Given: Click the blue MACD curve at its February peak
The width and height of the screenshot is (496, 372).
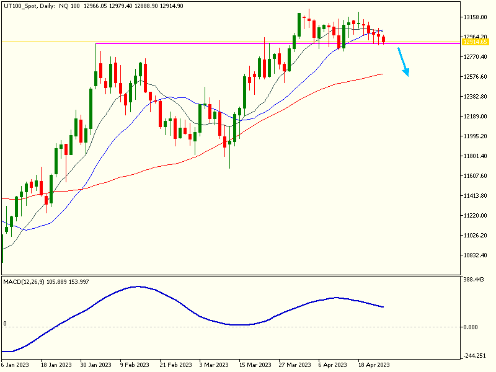Looking at the screenshot, I should 137,286.
